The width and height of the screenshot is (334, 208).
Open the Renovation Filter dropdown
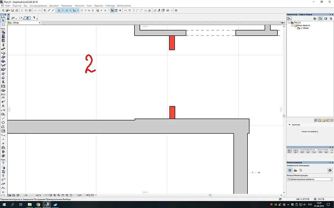310,179
